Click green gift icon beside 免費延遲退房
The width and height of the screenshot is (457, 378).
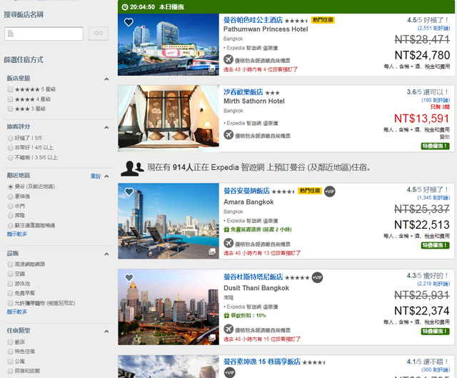tap(226, 229)
